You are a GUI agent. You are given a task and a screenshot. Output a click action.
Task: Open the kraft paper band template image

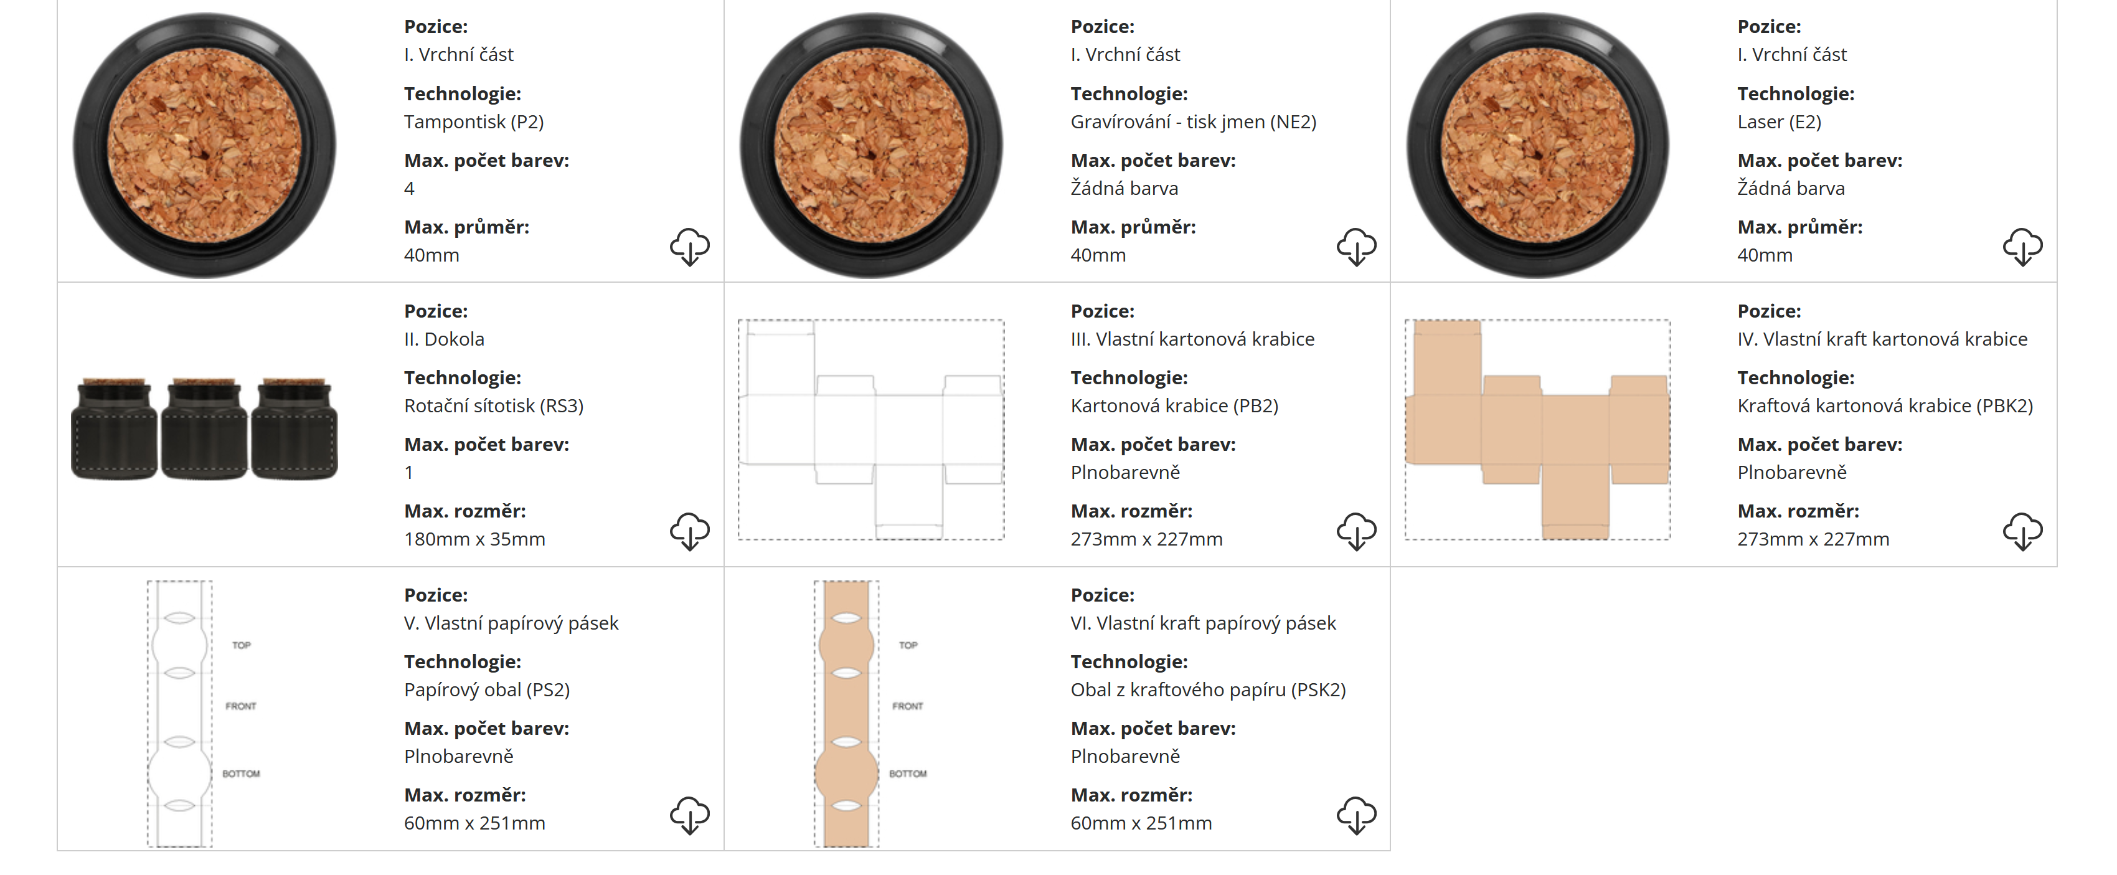point(846,713)
